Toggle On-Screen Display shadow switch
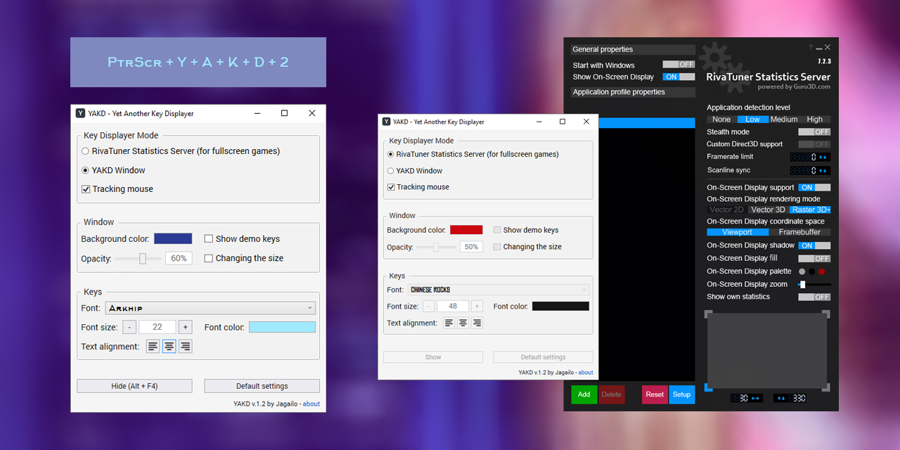Image resolution: width=900 pixels, height=450 pixels. 814,245
